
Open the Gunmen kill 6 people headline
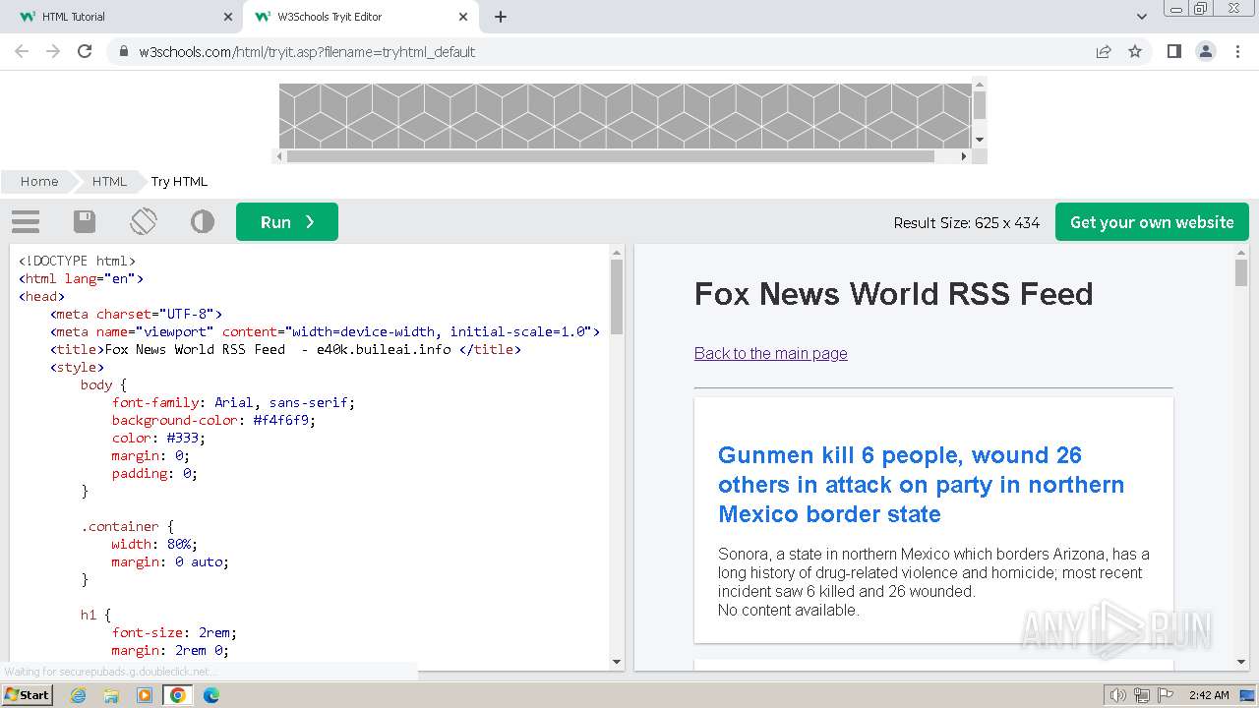pyautogui.click(x=921, y=485)
